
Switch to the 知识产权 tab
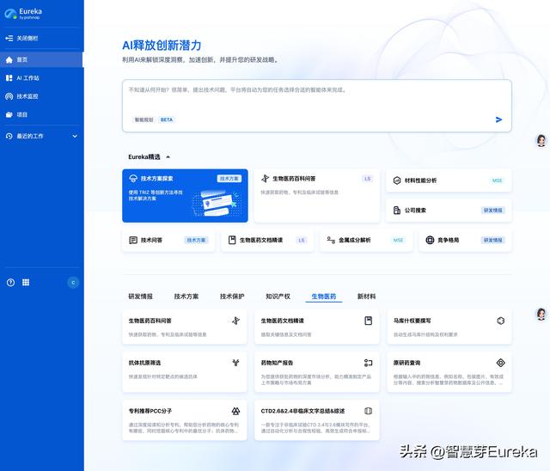point(278,297)
